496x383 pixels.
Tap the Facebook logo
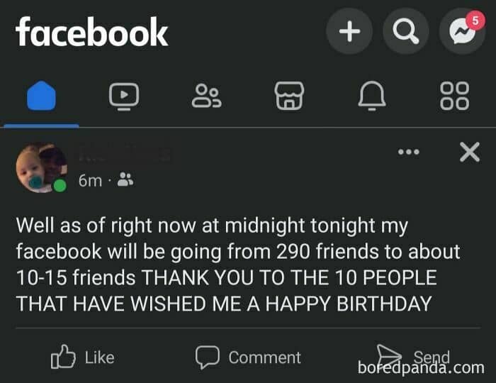click(x=91, y=33)
